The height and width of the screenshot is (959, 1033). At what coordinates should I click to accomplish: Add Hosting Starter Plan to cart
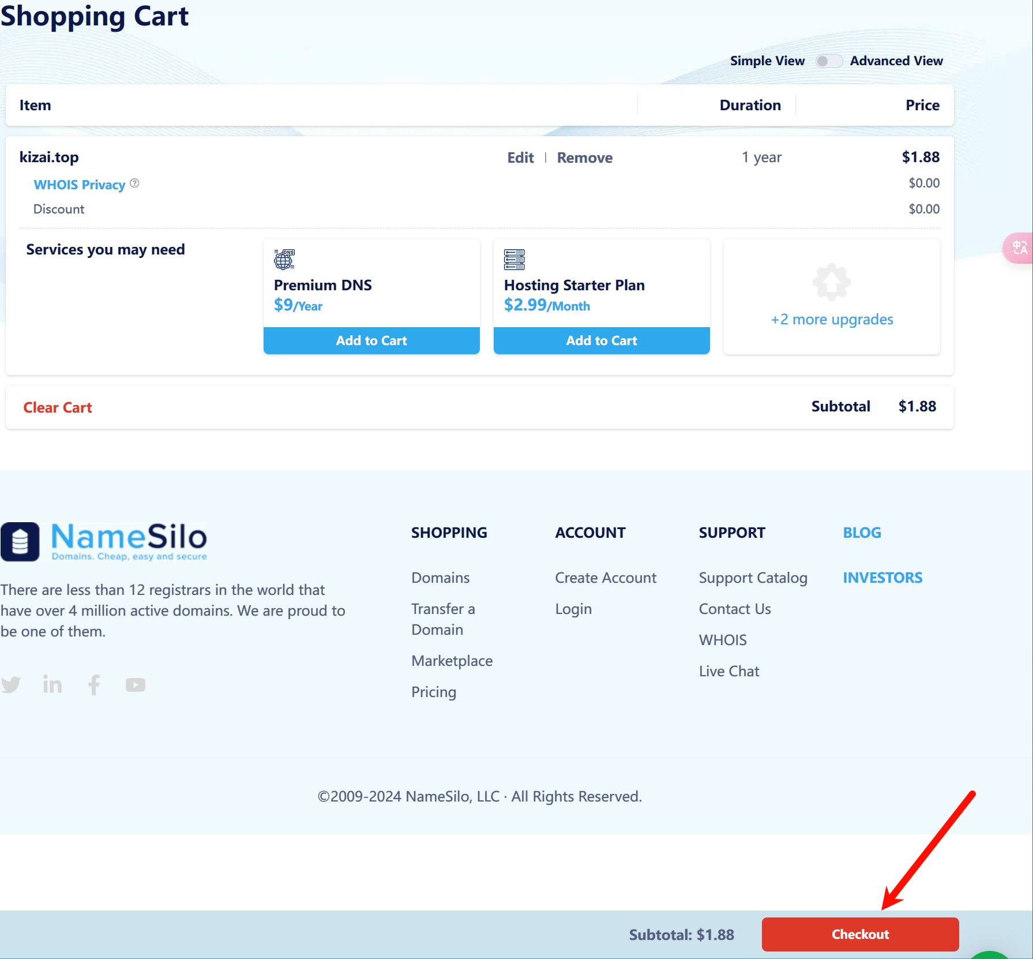point(602,340)
